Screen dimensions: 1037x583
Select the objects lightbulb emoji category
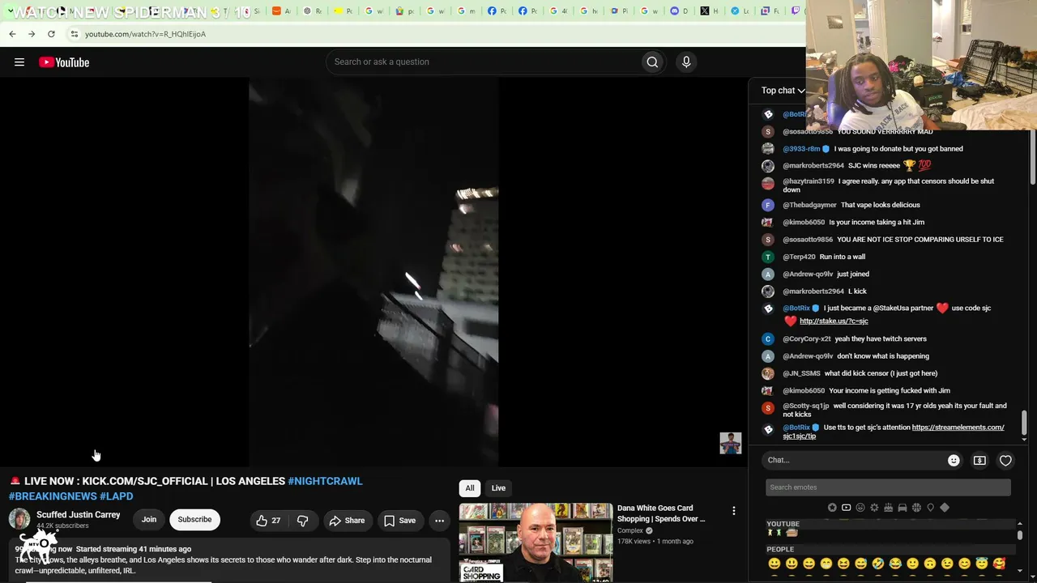[x=930, y=508]
